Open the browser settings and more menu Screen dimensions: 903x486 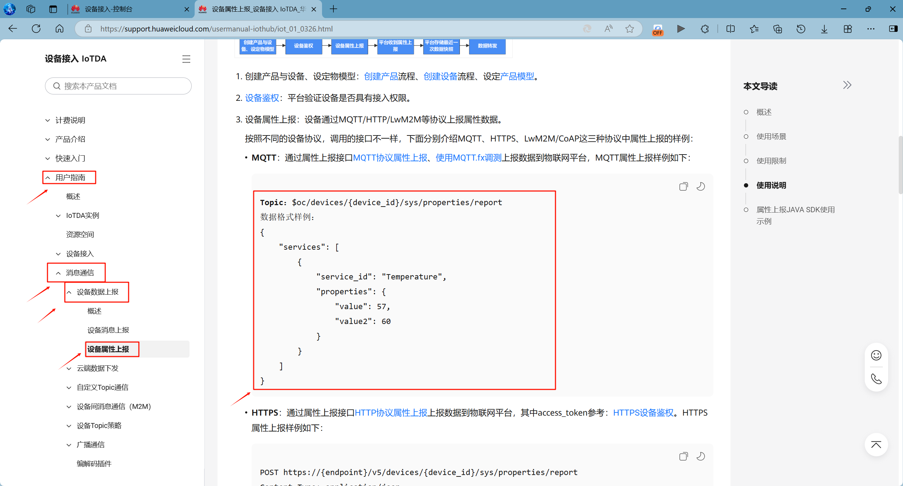coord(871,29)
